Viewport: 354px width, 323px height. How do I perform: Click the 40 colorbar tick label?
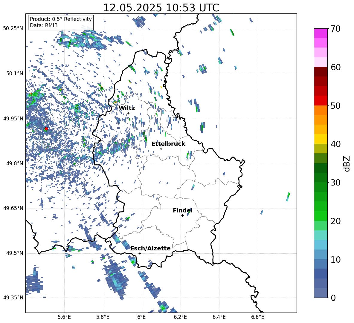335,144
